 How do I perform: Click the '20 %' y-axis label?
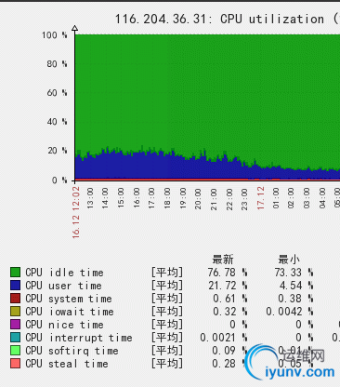57,151
